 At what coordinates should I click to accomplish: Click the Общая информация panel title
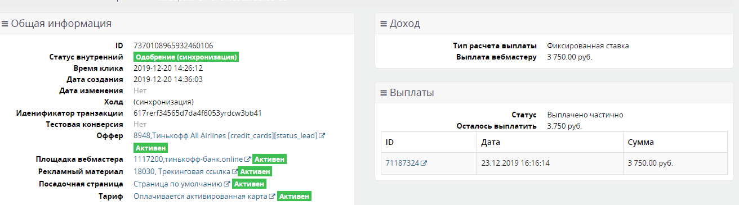[x=61, y=24]
